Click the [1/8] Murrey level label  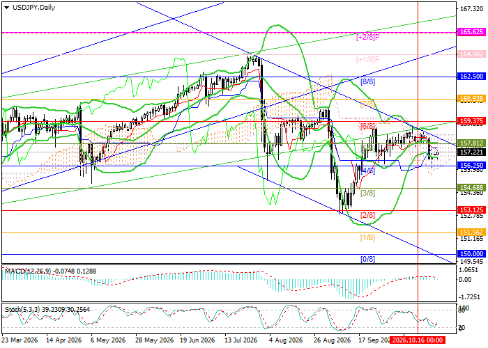(367, 238)
